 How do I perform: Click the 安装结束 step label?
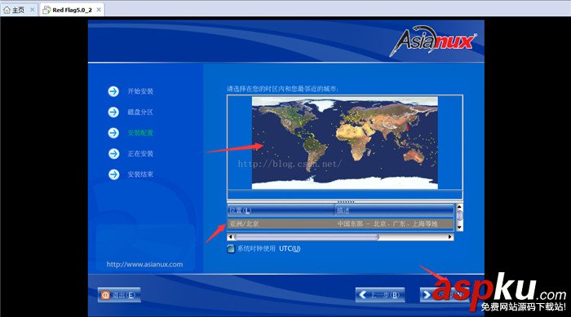(140, 174)
